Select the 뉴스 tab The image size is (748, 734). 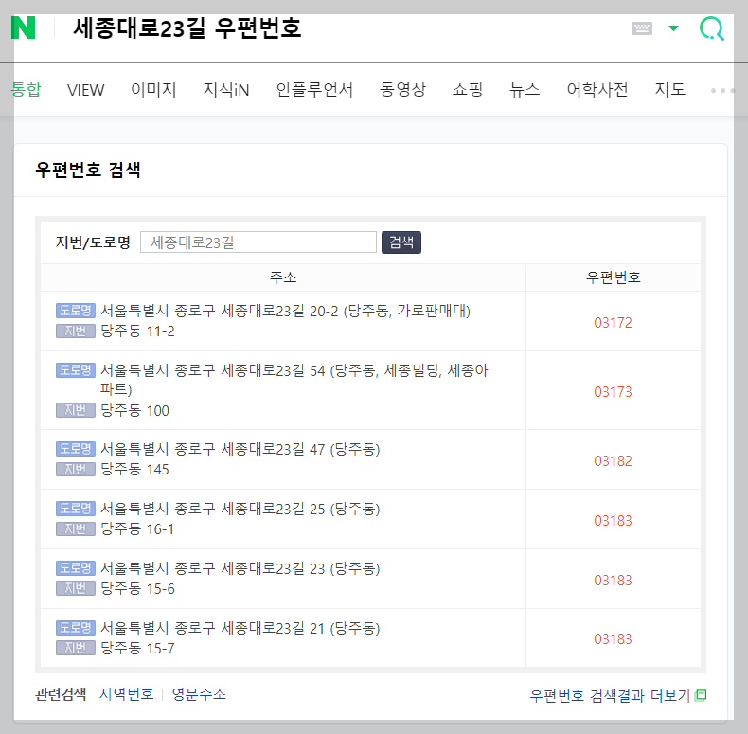pyautogui.click(x=525, y=89)
